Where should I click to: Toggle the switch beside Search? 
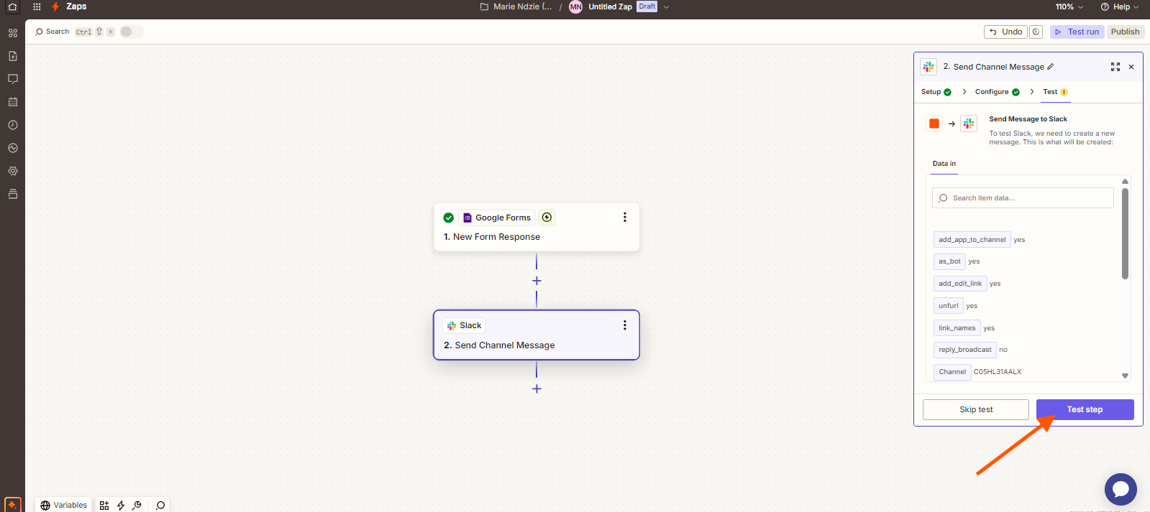pyautogui.click(x=132, y=32)
